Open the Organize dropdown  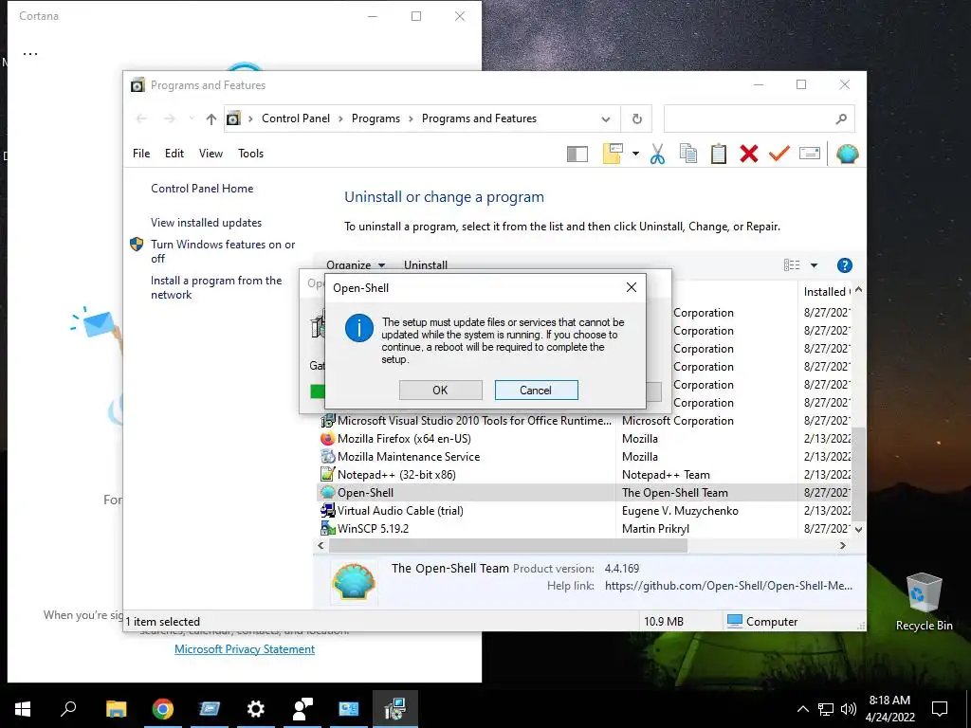(356, 265)
